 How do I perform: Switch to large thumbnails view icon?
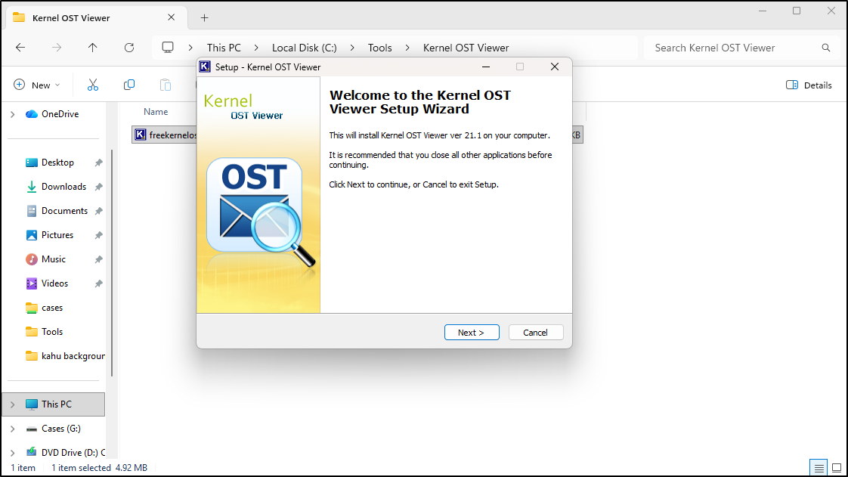837,468
